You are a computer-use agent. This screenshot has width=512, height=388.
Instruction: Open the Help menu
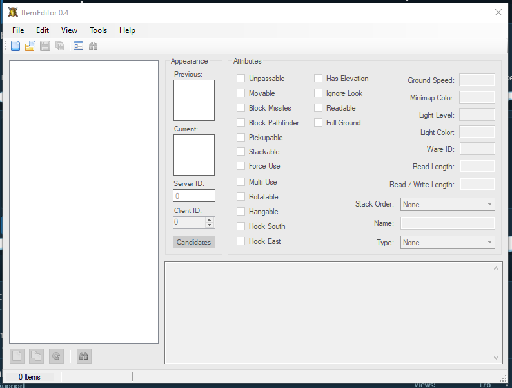pos(127,30)
